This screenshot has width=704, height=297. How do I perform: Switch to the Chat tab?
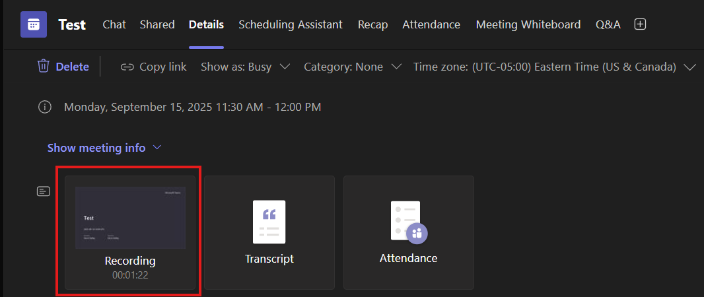(x=114, y=24)
